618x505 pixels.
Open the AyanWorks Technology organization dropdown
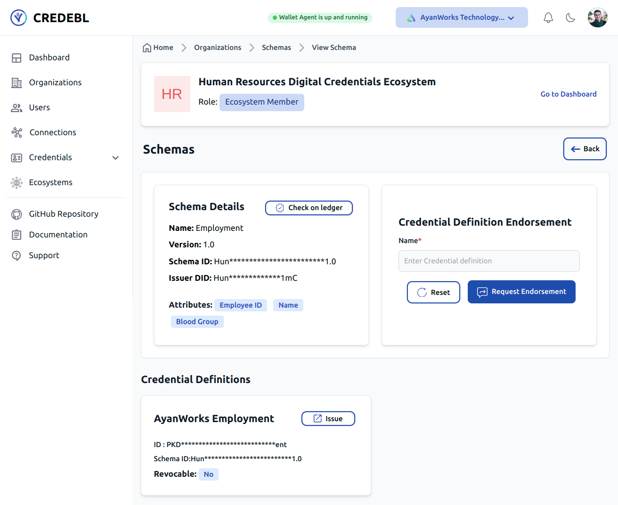click(462, 17)
